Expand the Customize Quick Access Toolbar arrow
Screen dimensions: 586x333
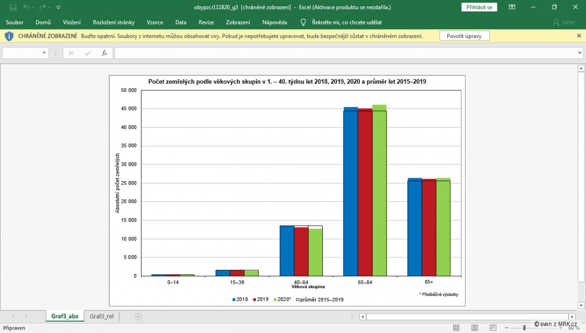coord(59,7)
